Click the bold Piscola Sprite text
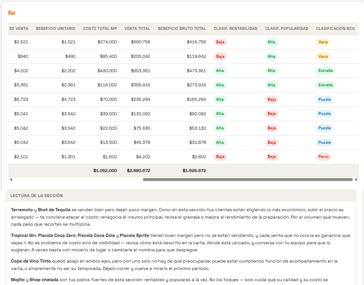 pos(134,236)
